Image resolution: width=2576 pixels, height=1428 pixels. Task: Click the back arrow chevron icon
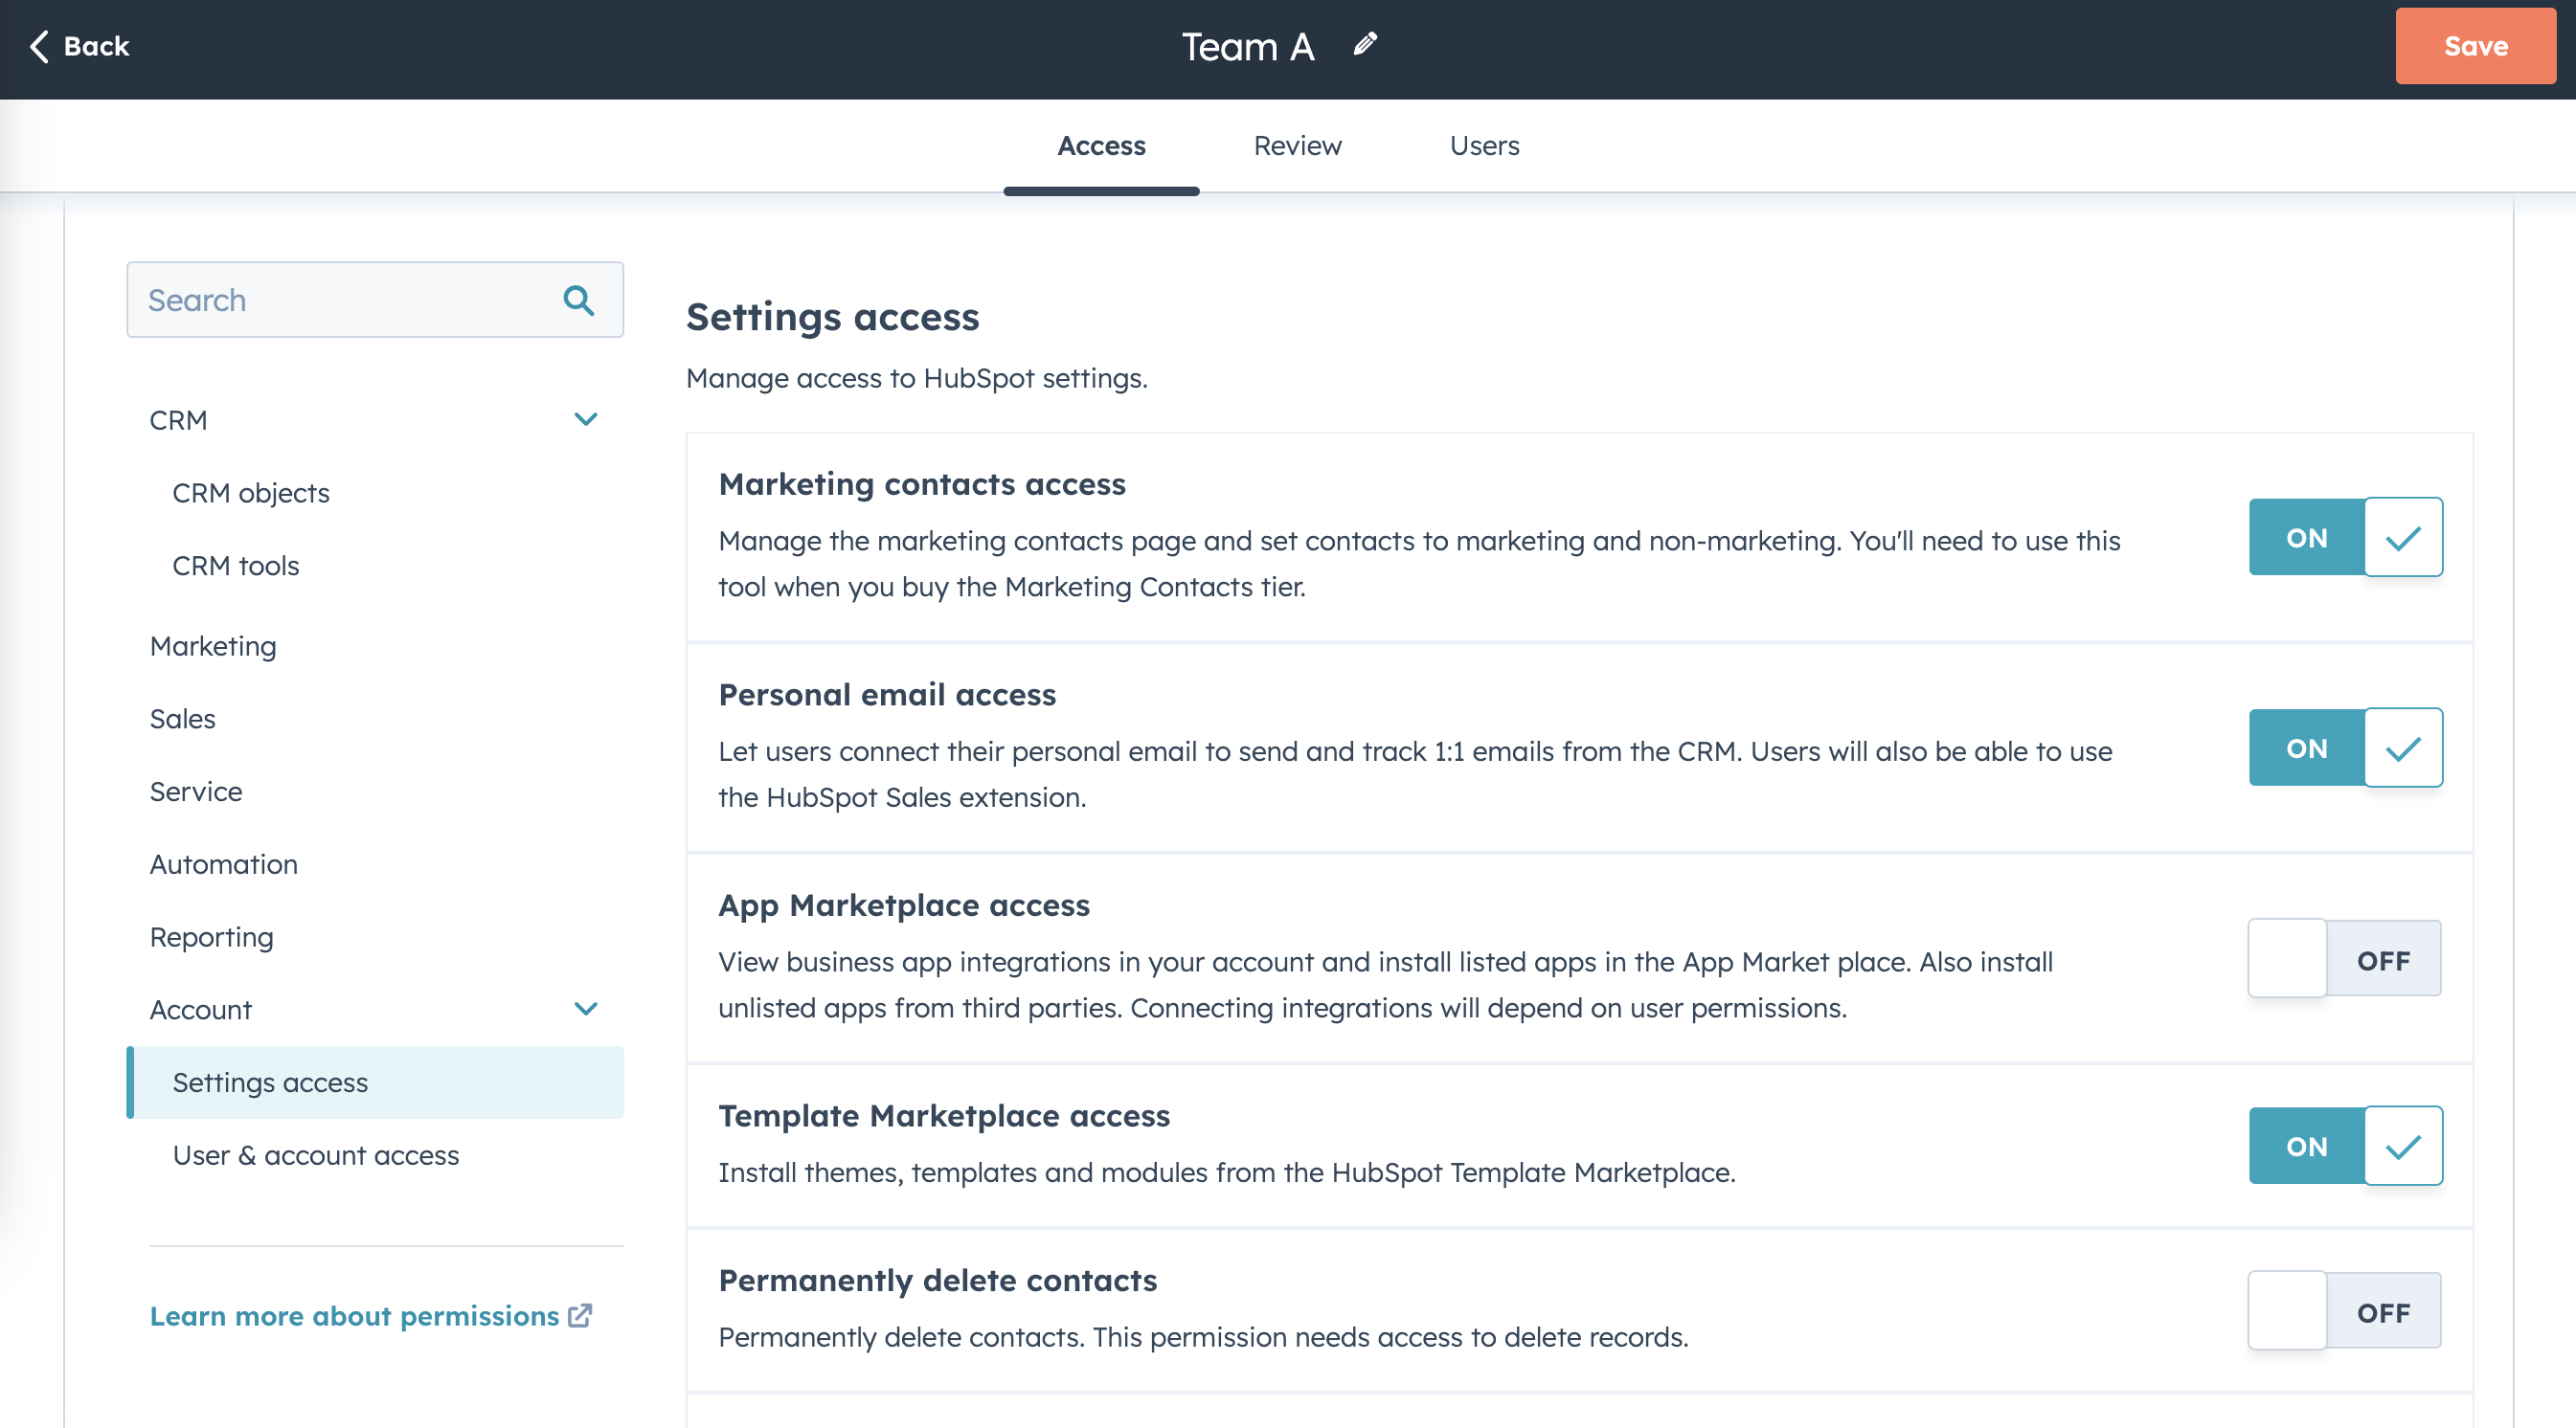(39, 46)
